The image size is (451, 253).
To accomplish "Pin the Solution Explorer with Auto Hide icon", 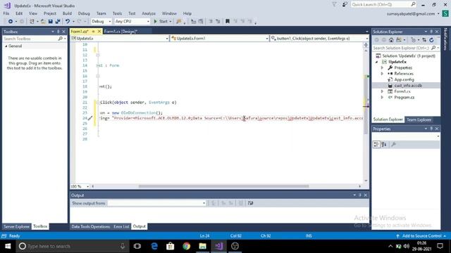I will [x=431, y=32].
